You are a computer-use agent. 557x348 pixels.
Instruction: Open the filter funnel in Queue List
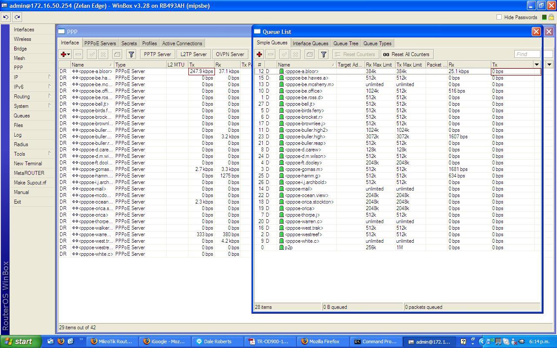323,54
